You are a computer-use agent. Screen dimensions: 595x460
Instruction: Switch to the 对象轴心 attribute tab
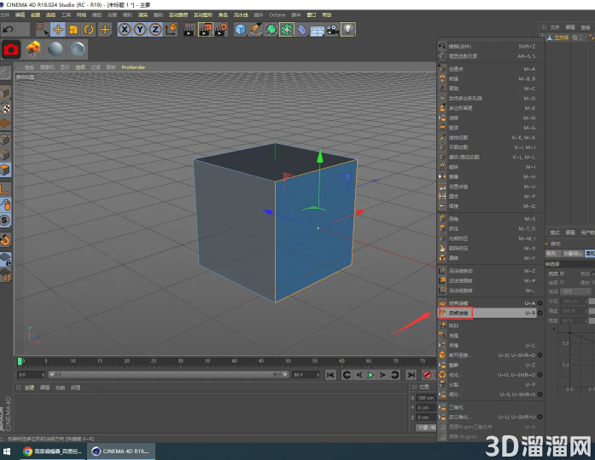(573, 253)
